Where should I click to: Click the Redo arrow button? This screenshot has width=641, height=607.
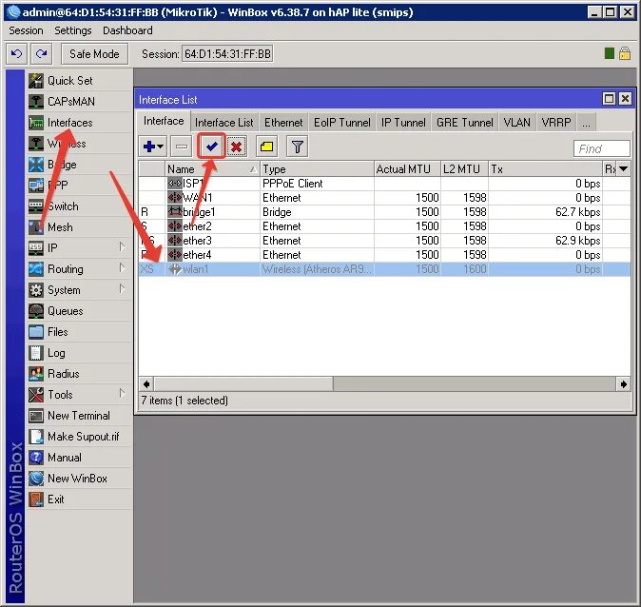pos(41,54)
